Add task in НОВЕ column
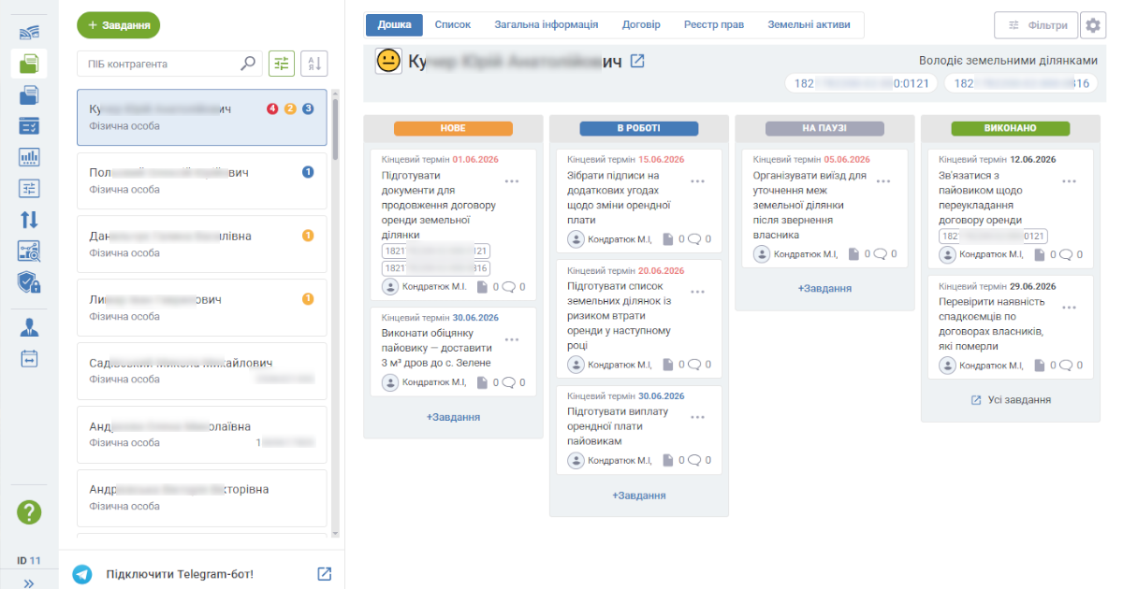The height and width of the screenshot is (589, 1123). point(453,417)
